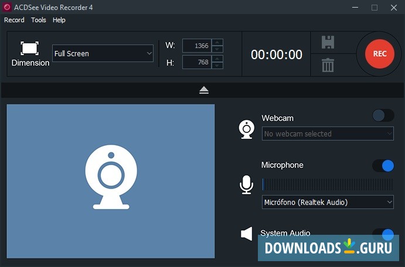This screenshot has height=267, width=405.
Task: Decrease width with the down stepper arrow
Action: 217,49
